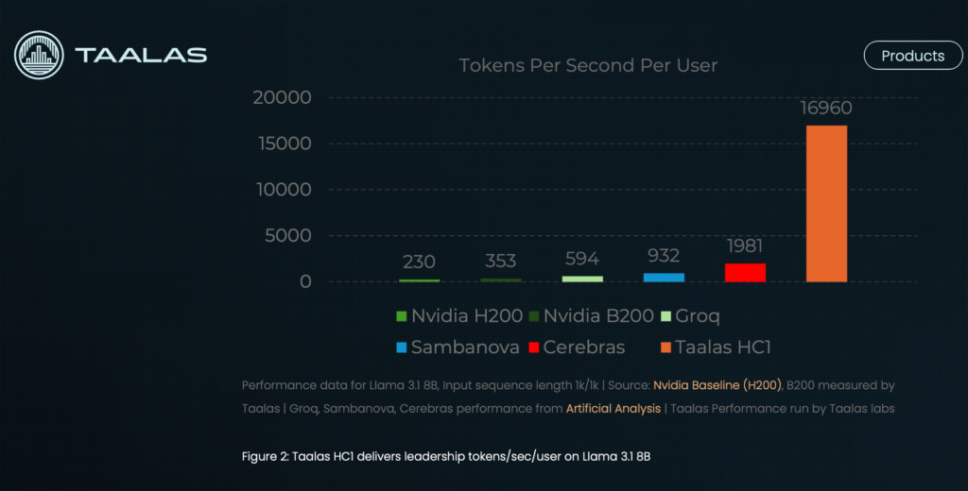Click the Groq legend color square
968x491 pixels.
click(x=665, y=316)
